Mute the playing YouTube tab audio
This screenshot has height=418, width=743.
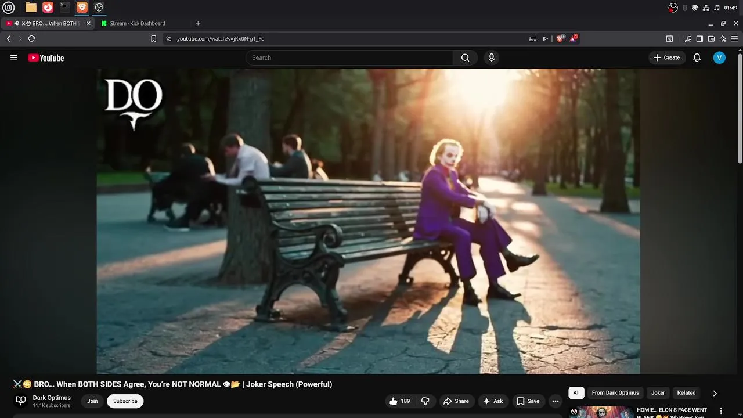[17, 23]
